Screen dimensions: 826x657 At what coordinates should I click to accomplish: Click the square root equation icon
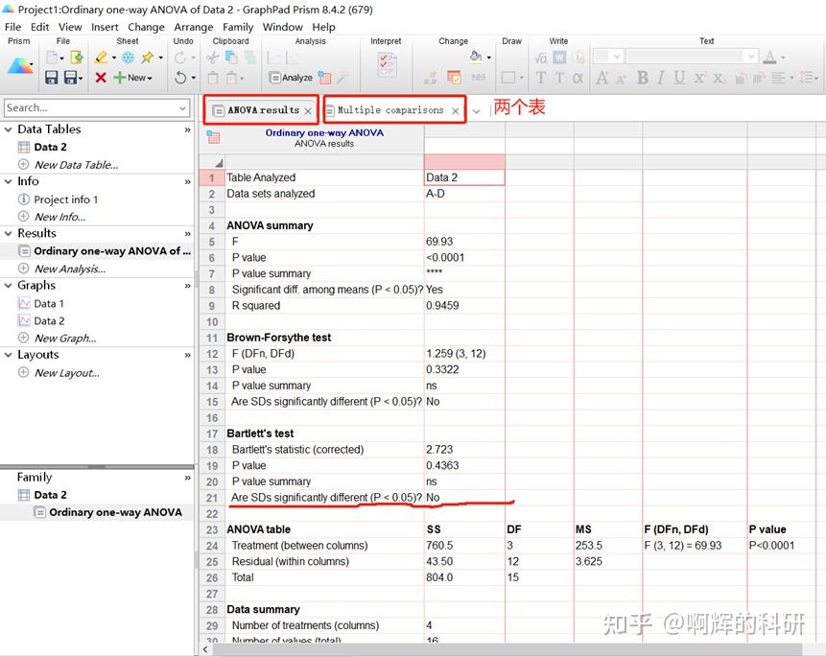point(539,56)
